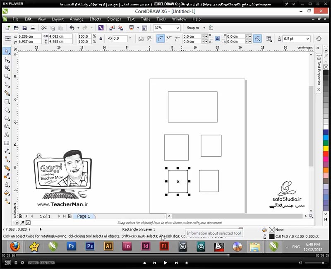Open the Bitmaps menu
Screen dimensions: 331x269
(114, 19)
